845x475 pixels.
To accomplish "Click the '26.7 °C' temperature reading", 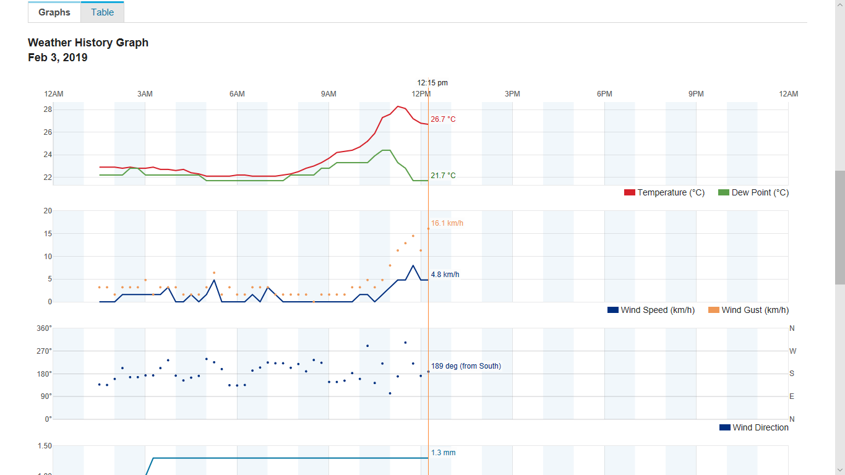I will 444,119.
